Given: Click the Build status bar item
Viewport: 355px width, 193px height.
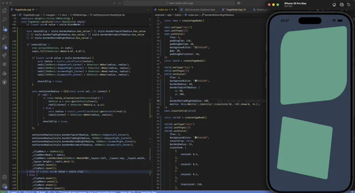Looking at the screenshot, I should tap(41, 192).
